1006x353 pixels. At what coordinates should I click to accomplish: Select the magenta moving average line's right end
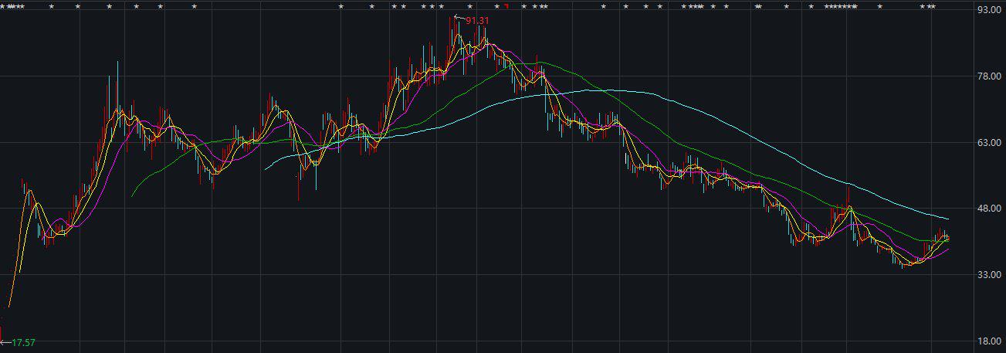point(948,248)
